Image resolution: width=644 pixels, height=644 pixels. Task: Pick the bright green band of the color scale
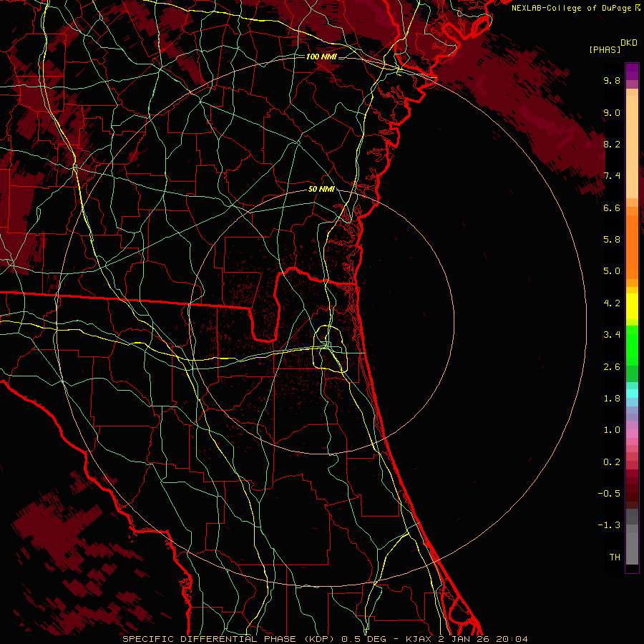click(x=632, y=345)
